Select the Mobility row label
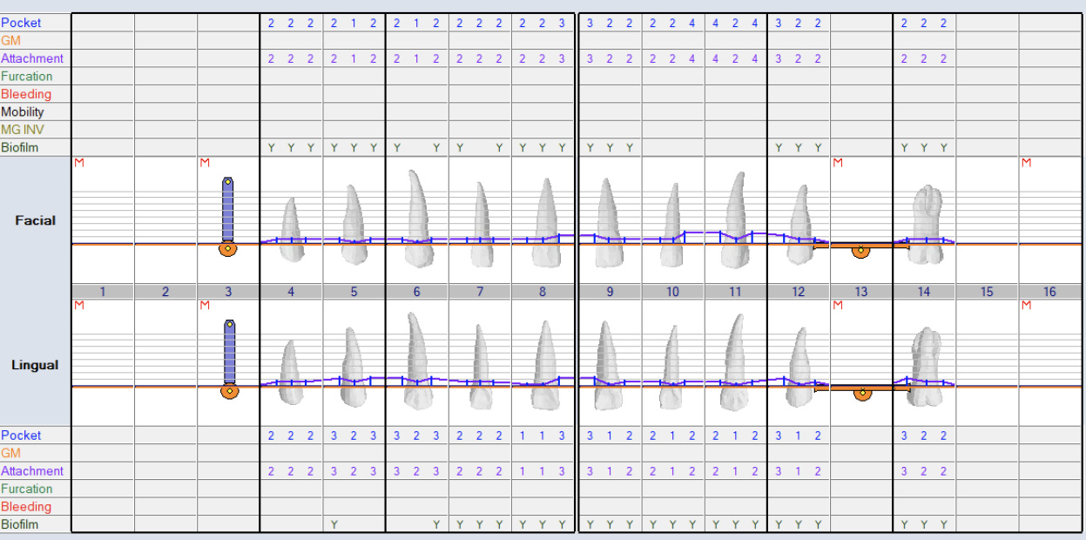 coord(23,112)
